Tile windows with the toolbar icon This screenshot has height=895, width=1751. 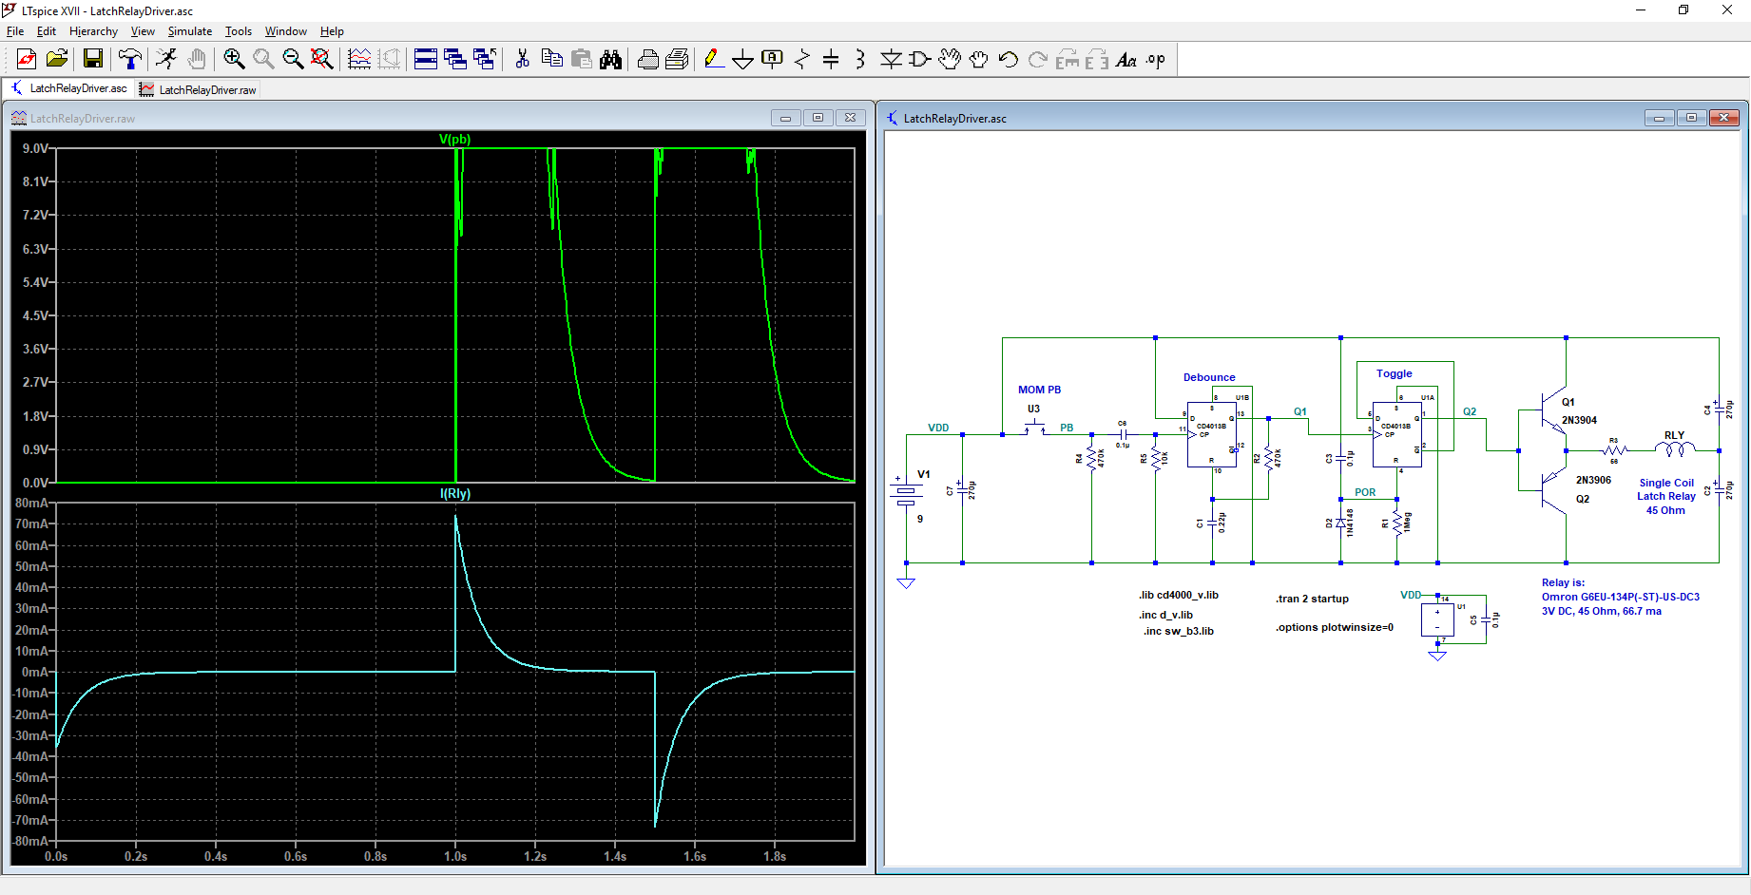point(426,60)
